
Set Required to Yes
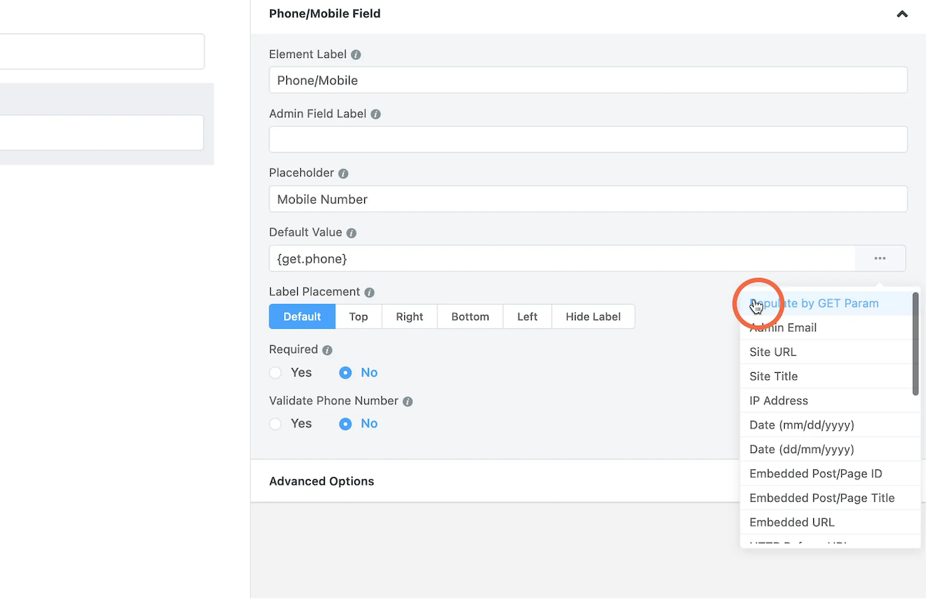pos(275,372)
